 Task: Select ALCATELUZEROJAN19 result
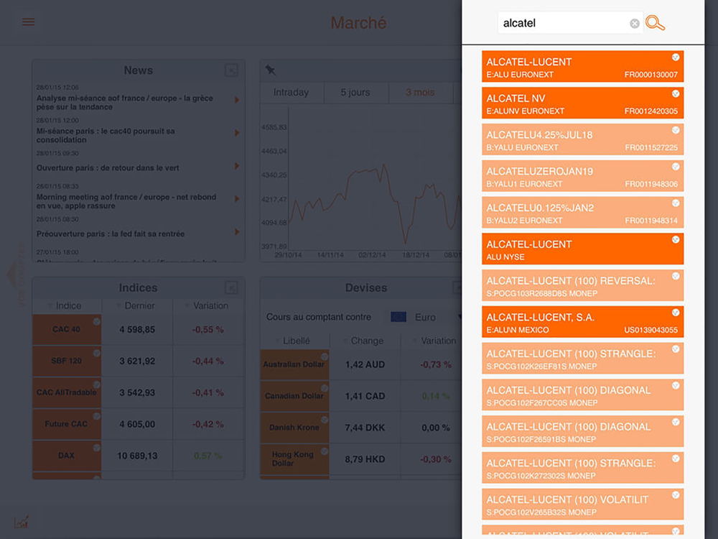coord(582,176)
